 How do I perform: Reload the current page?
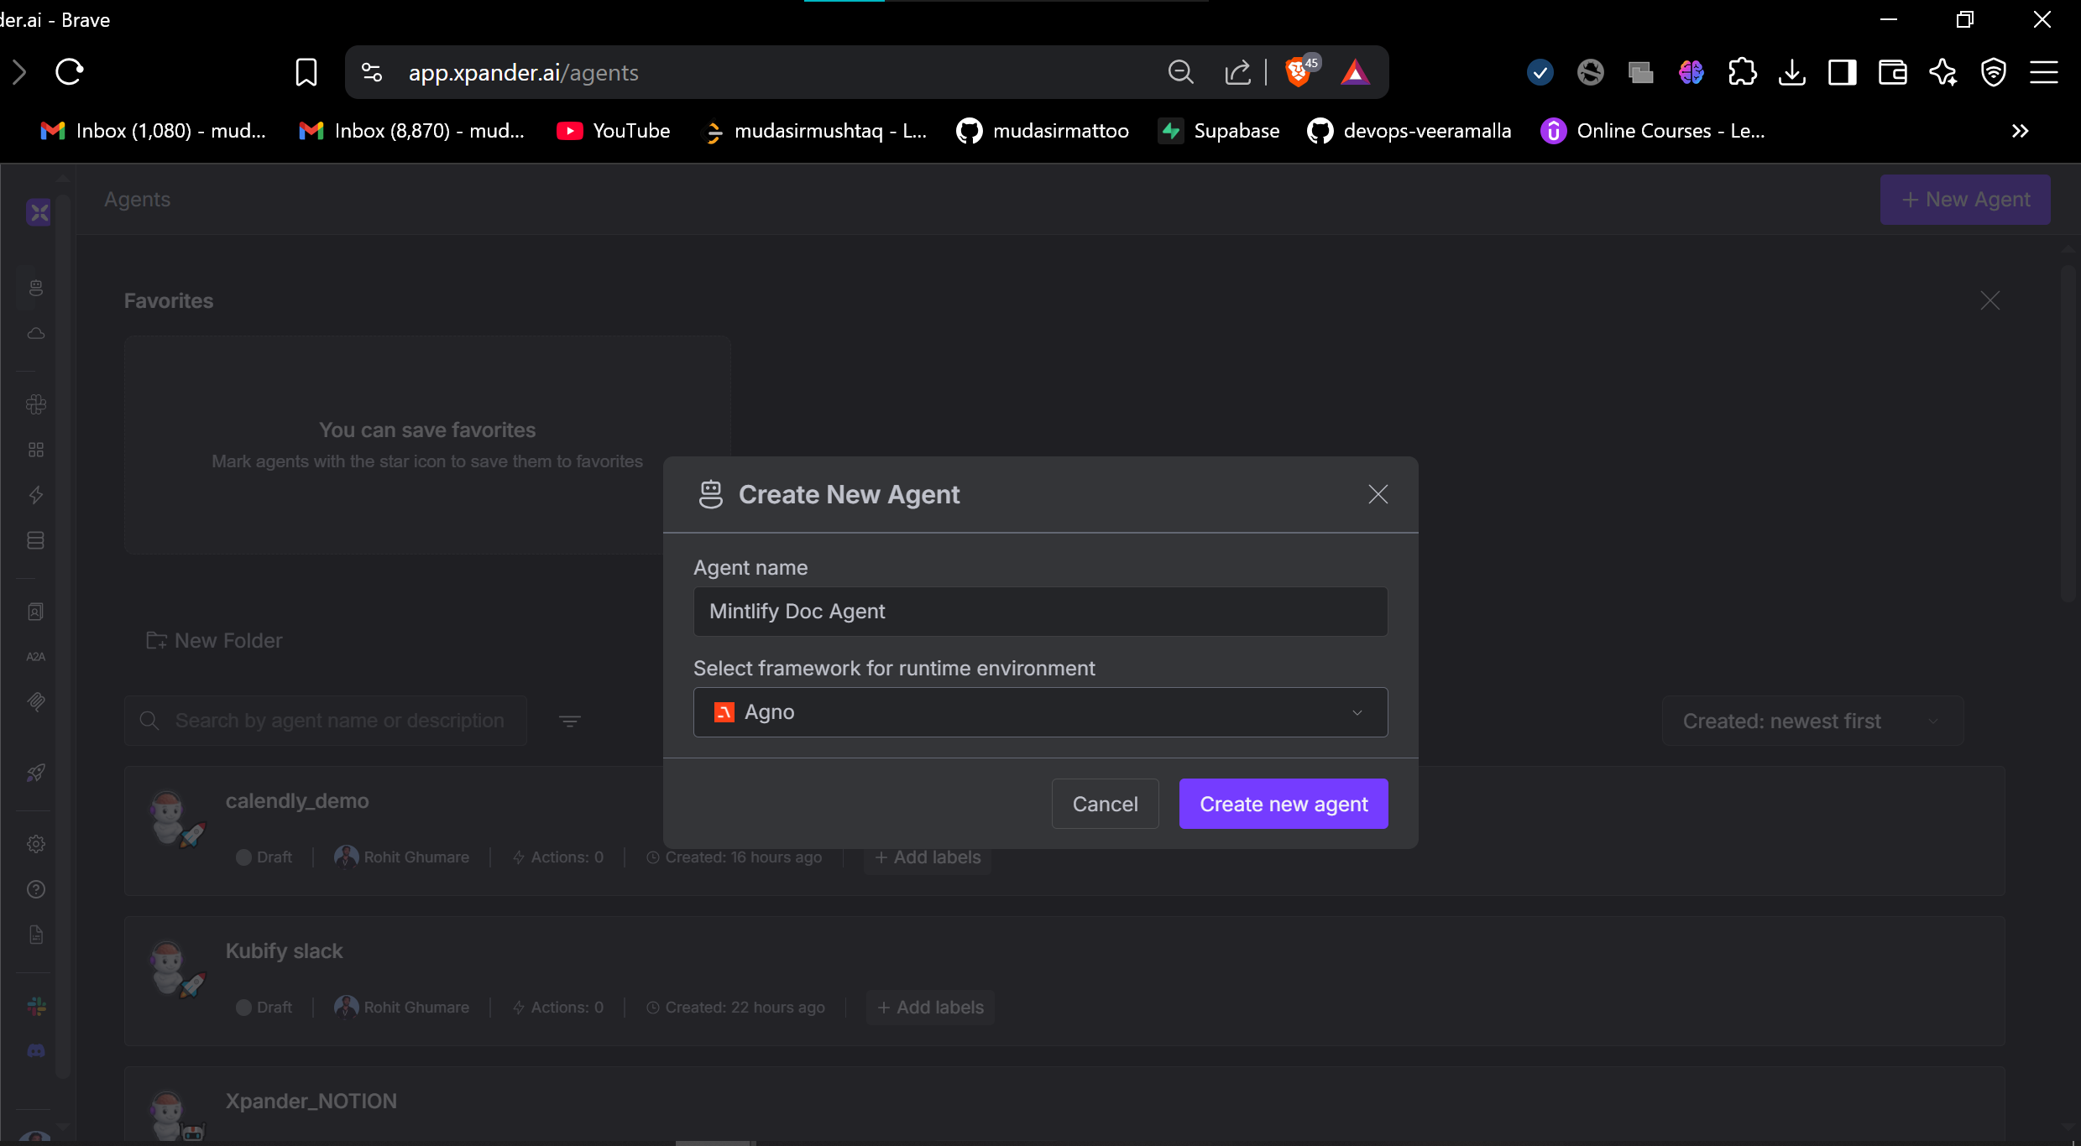(x=70, y=73)
